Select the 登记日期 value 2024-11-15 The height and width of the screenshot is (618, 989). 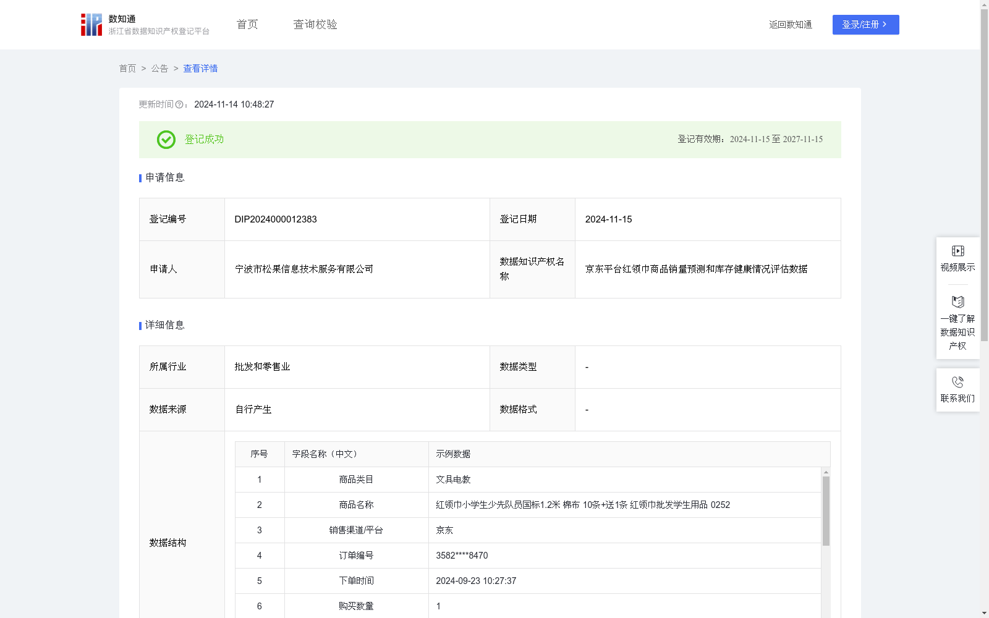point(608,219)
